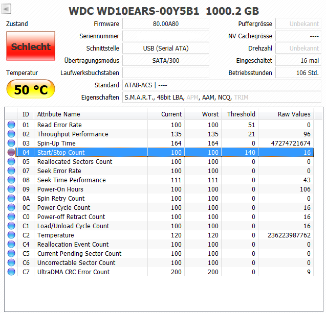This screenshot has width=326, height=313.
Task: Click threshold value 51 of Read Error Rate
Action: (x=252, y=125)
